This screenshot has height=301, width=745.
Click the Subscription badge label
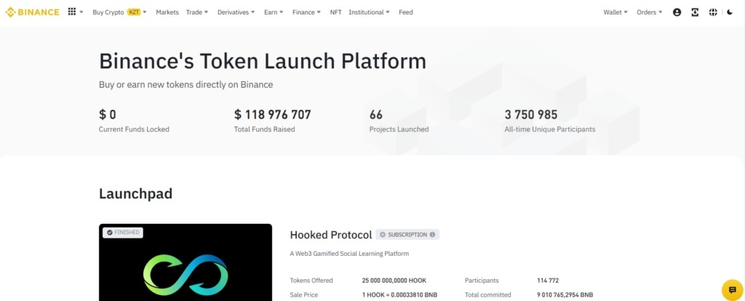click(407, 235)
